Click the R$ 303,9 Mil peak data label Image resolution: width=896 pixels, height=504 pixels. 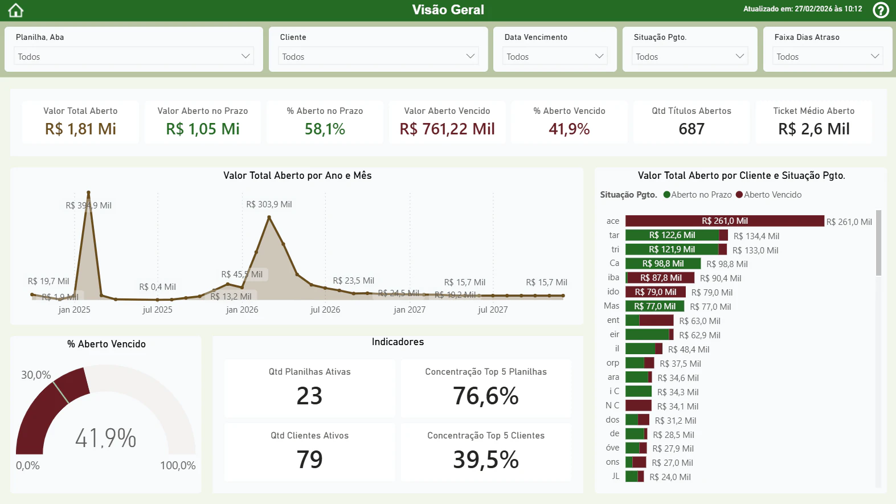point(269,204)
